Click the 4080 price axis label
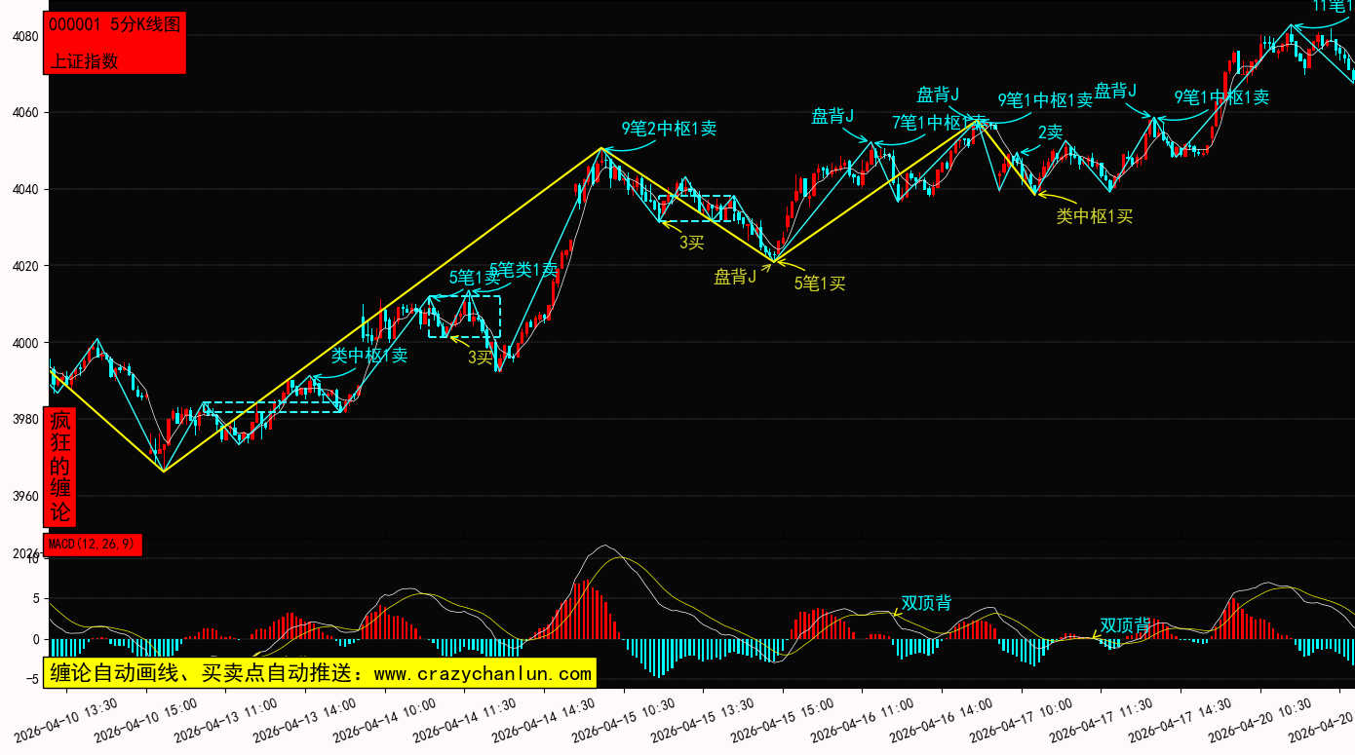 [x=24, y=37]
